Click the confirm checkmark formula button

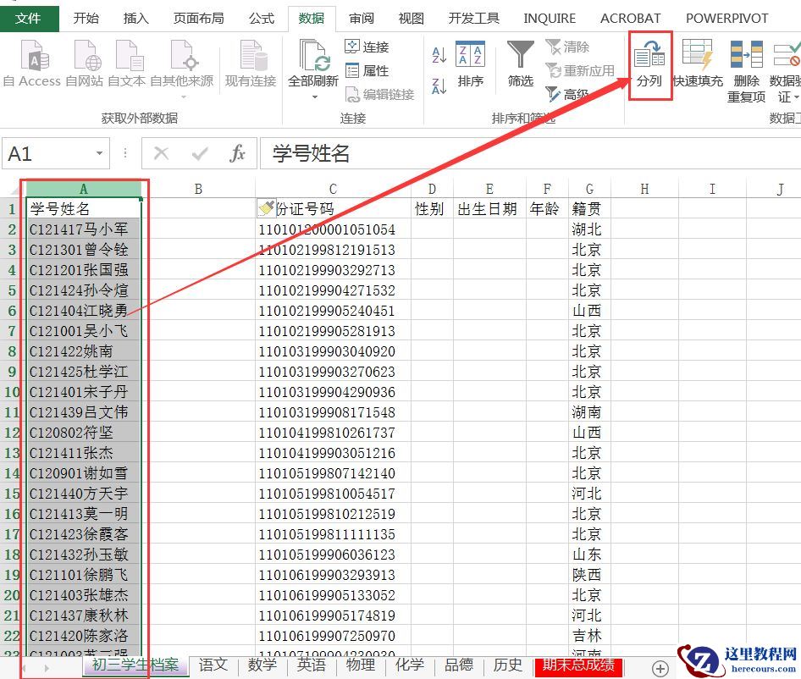click(x=199, y=153)
